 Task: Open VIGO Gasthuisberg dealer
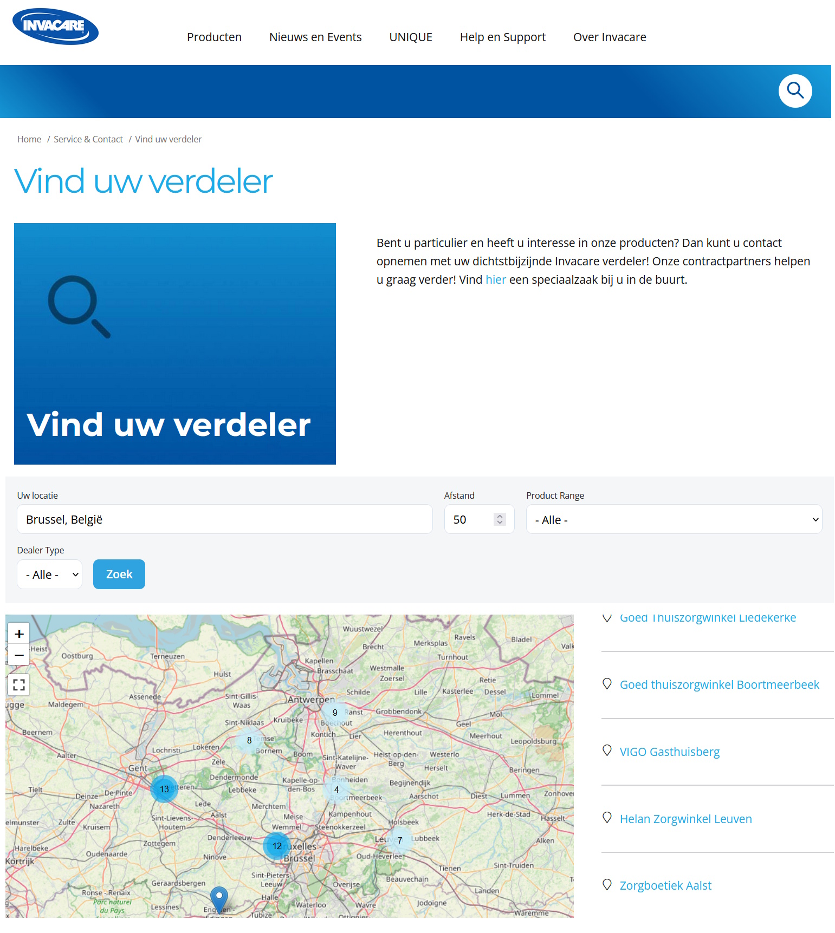click(670, 752)
